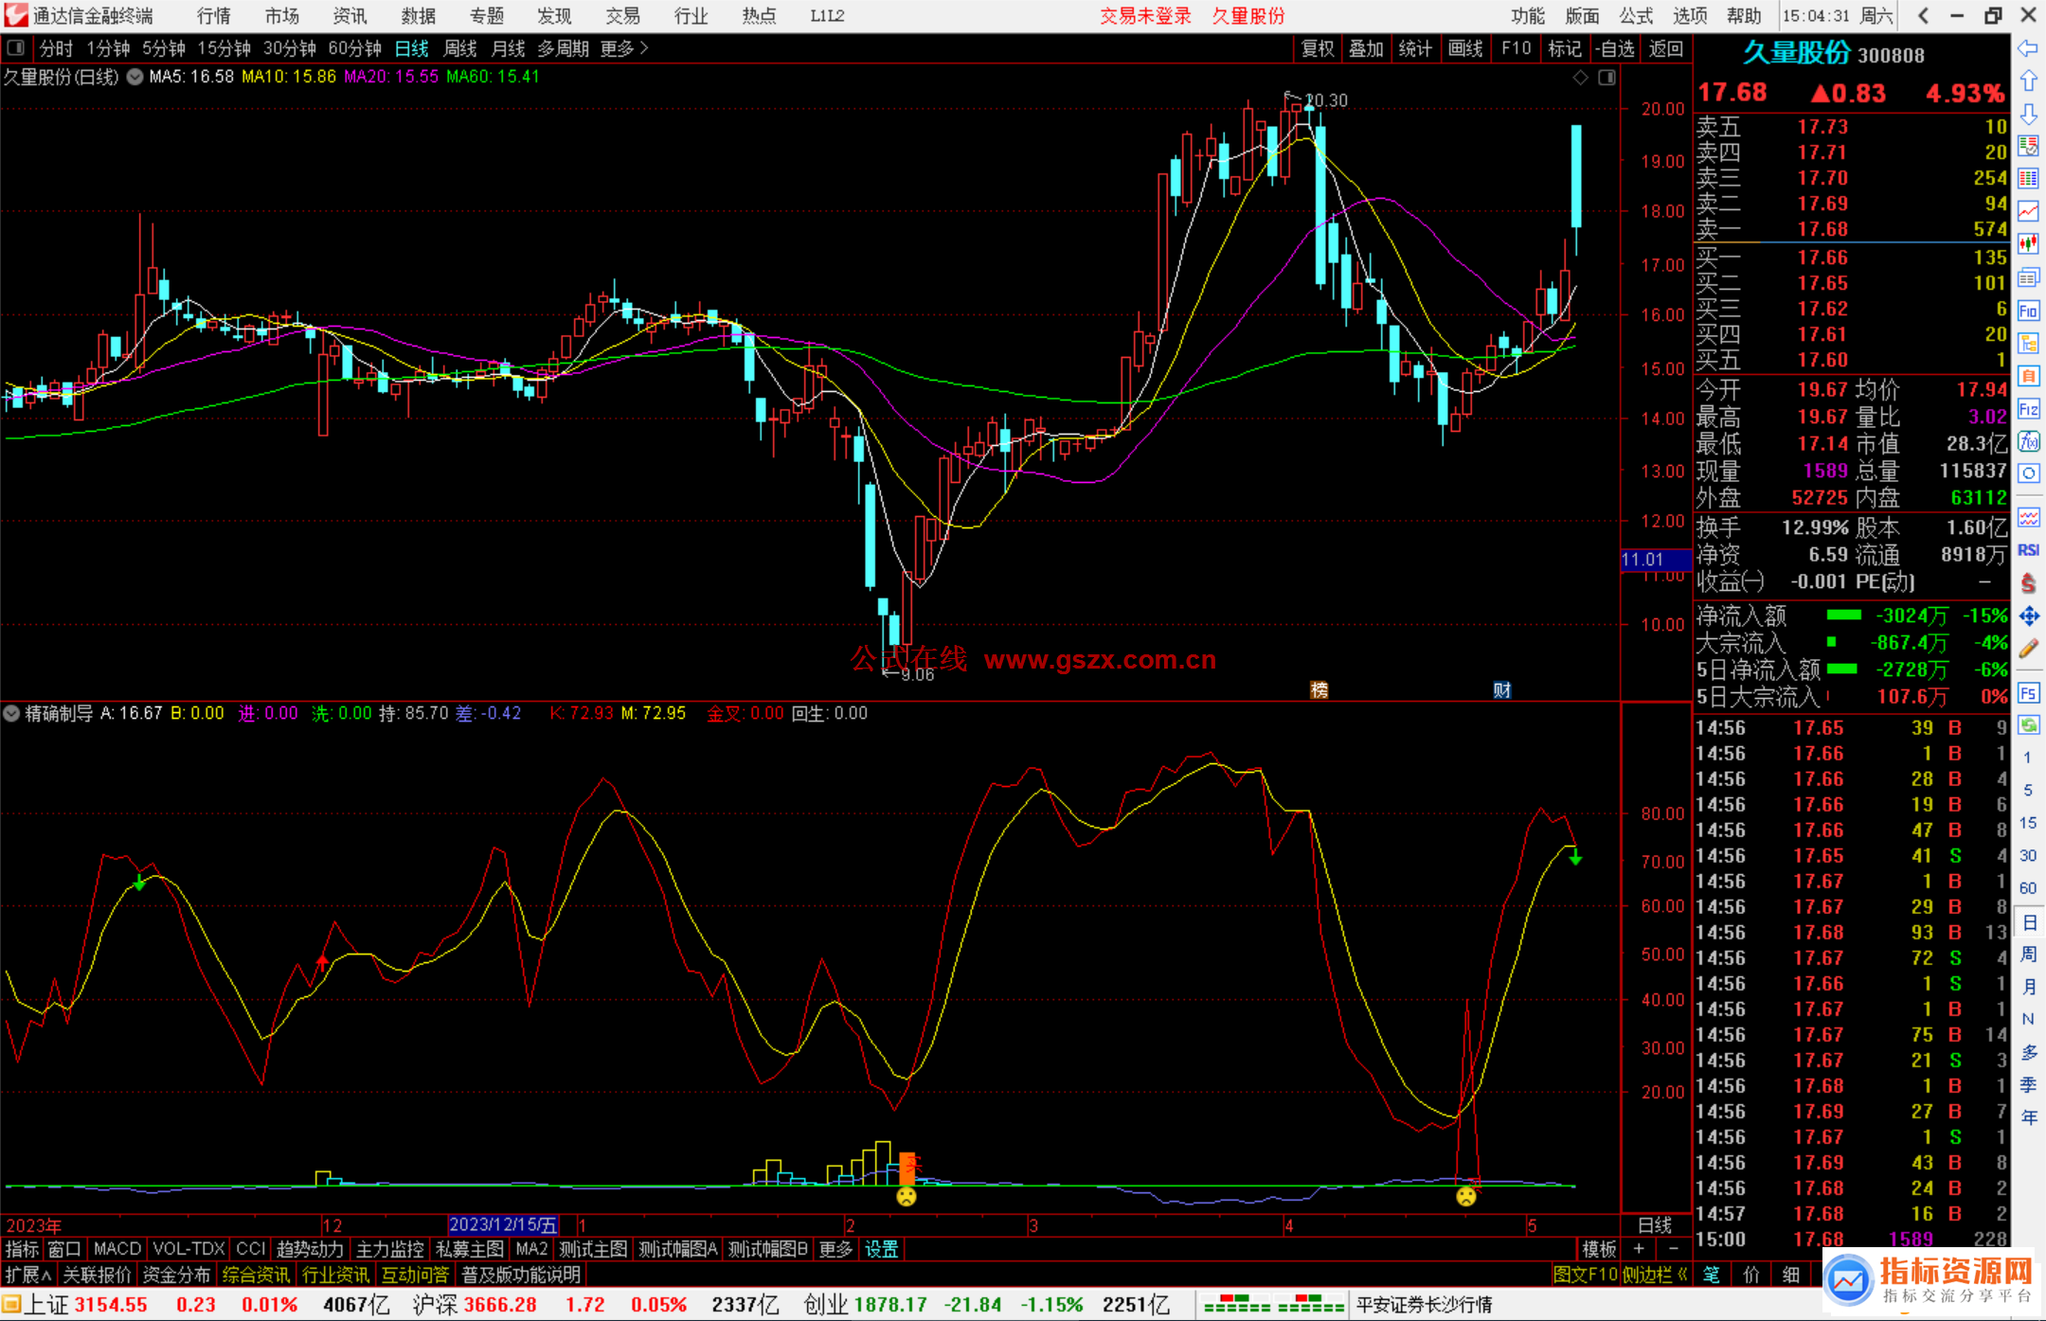Click the plus zoom button beside 模板
This screenshot has width=2046, height=1321.
coord(1639,1249)
